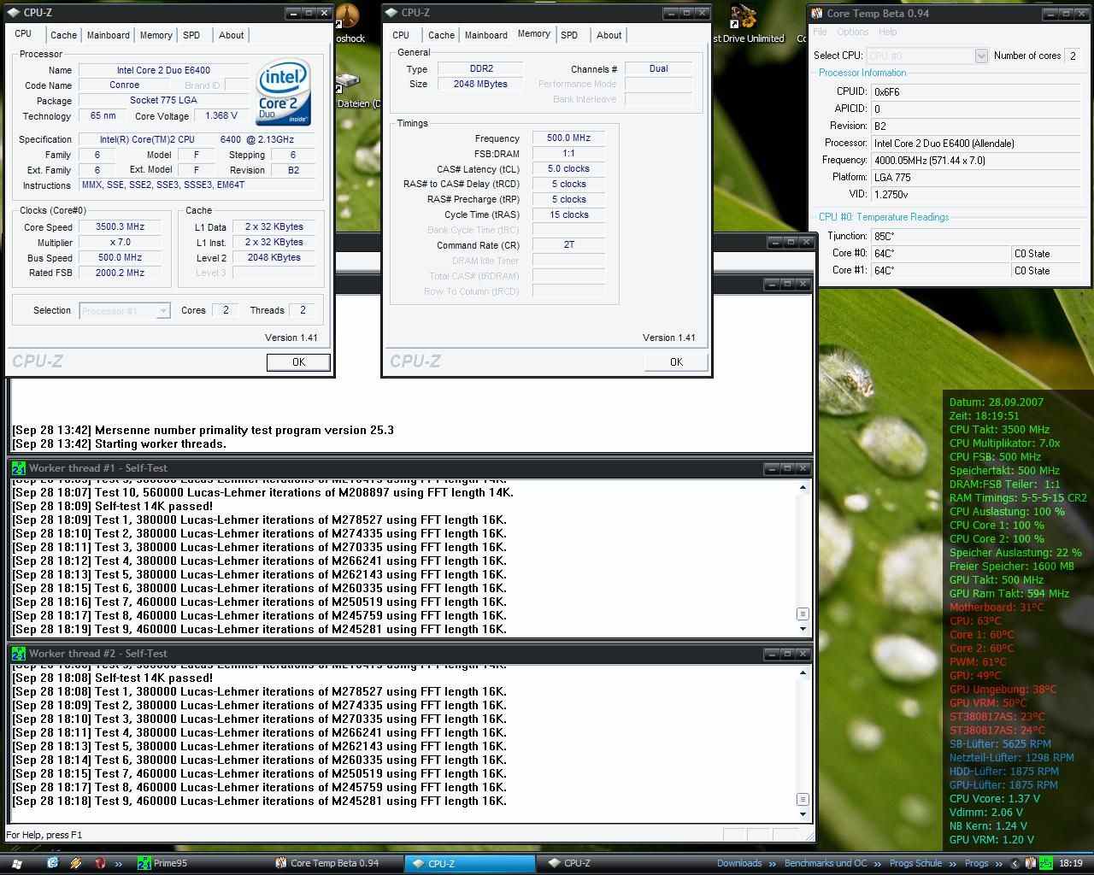Click Worker thread #1 scrollbar down arrow

(x=803, y=629)
